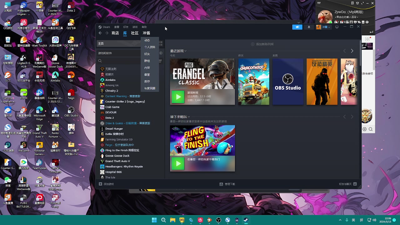Open the Steam account name dropdown

tap(323, 27)
